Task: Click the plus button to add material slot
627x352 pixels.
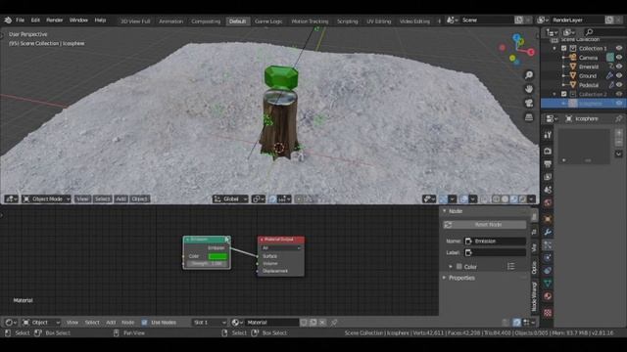Action: point(618,133)
